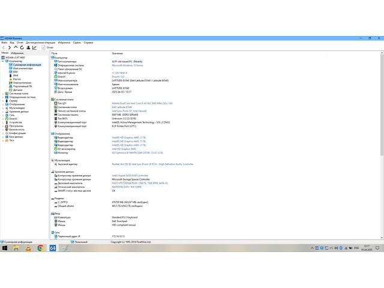This screenshot has height=288, width=384.
Task: Go forward with the right arrow toolbar button
Action: pyautogui.click(x=10, y=47)
